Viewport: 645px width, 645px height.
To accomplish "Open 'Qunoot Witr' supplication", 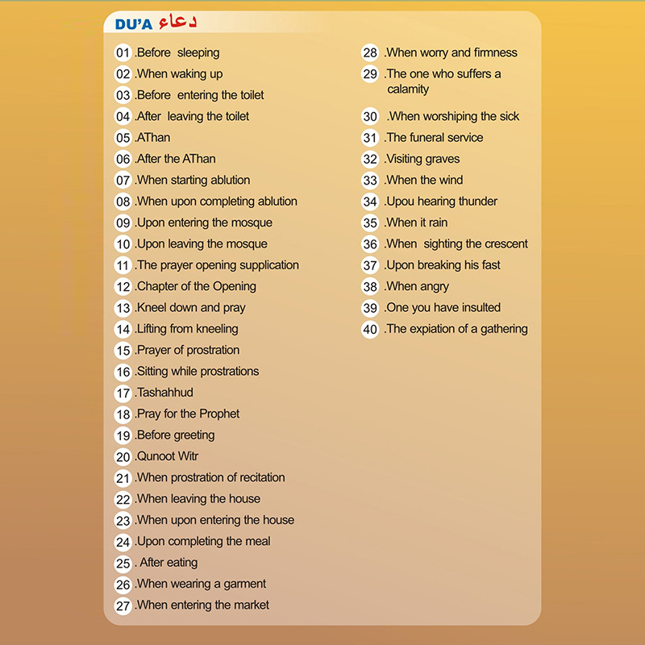I will 167,456.
